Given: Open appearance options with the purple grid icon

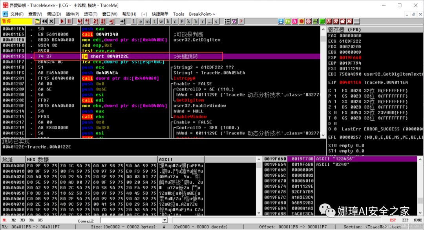Looking at the screenshot, I should [x=234, y=21].
